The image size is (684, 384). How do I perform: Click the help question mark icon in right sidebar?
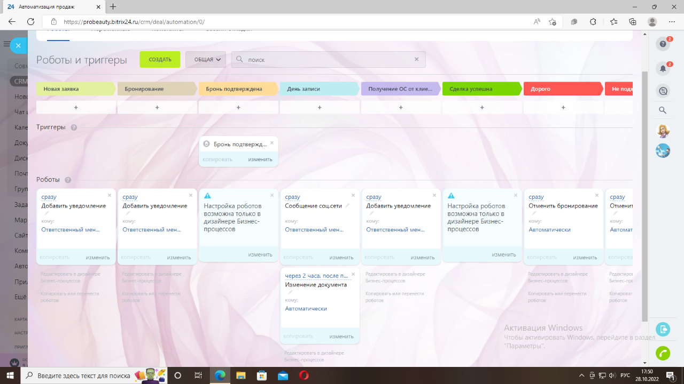tap(663, 44)
